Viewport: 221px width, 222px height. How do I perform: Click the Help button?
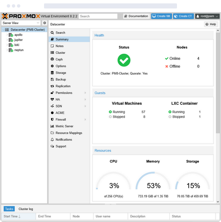pos(211,24)
